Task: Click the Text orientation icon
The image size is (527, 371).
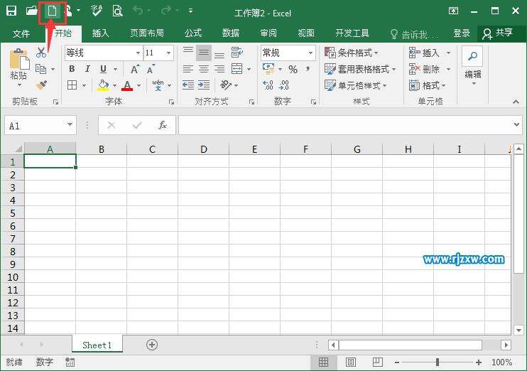Action: tap(226, 85)
